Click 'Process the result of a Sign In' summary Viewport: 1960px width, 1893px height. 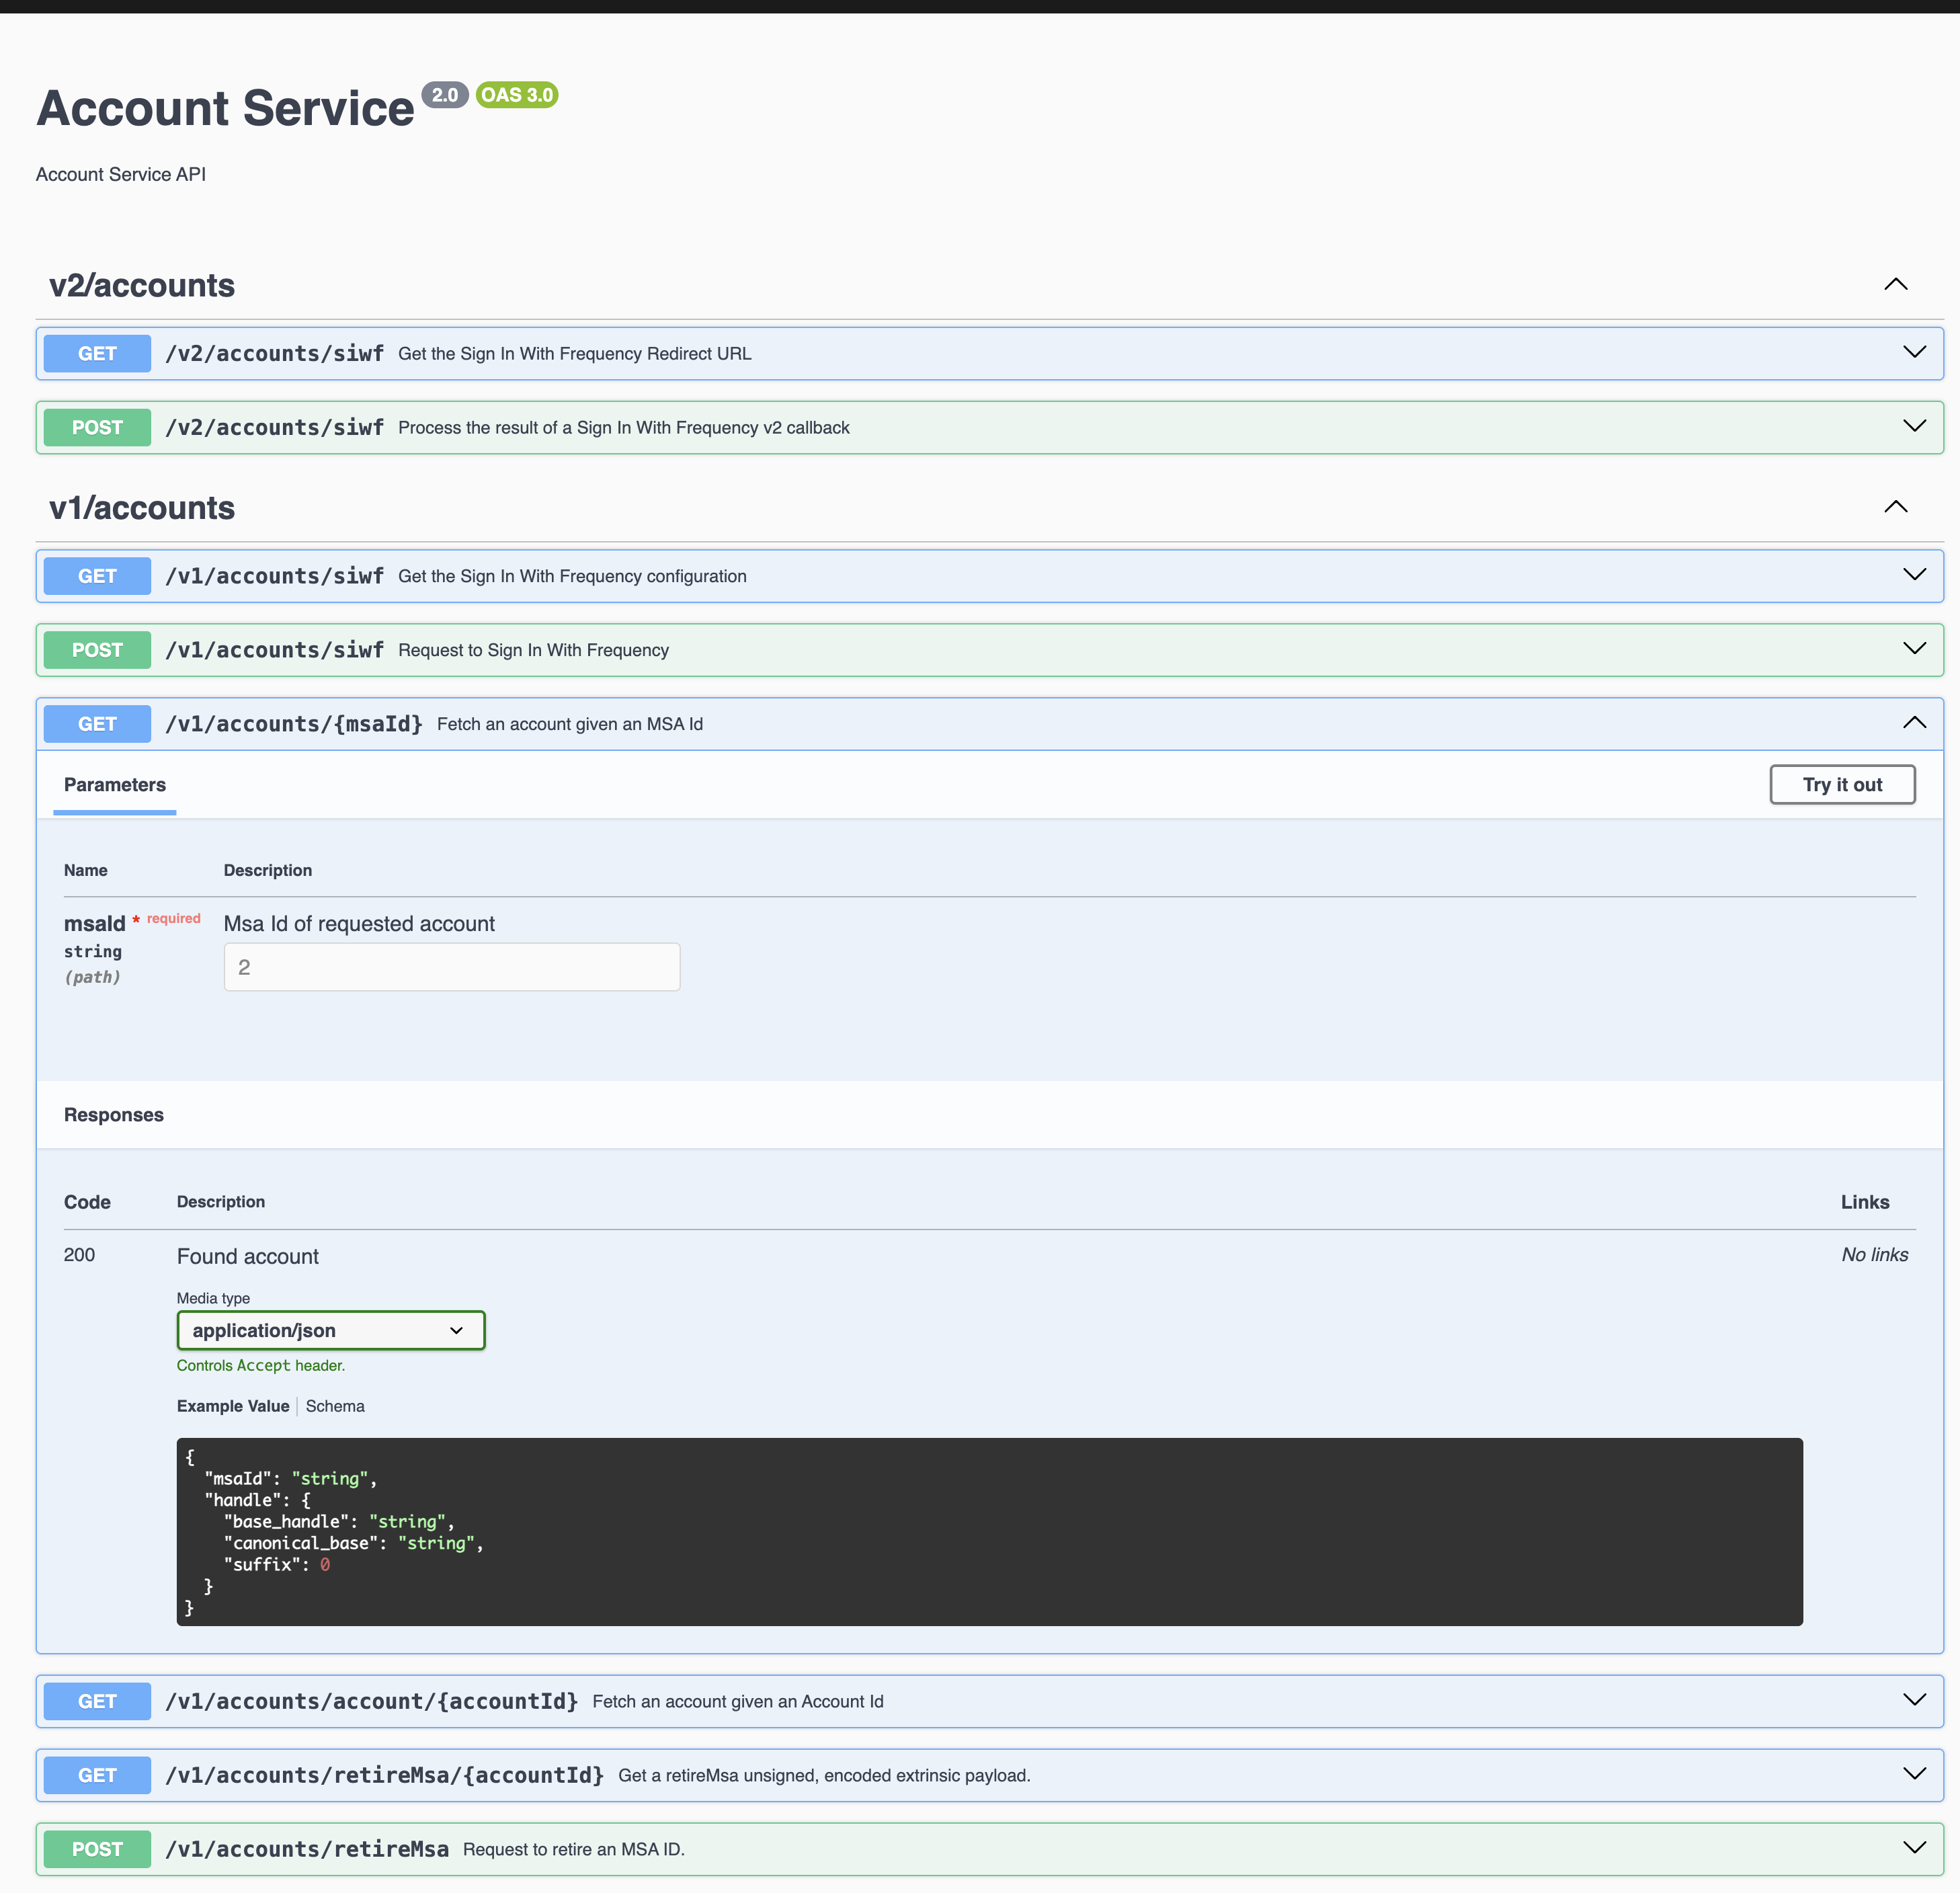point(624,428)
